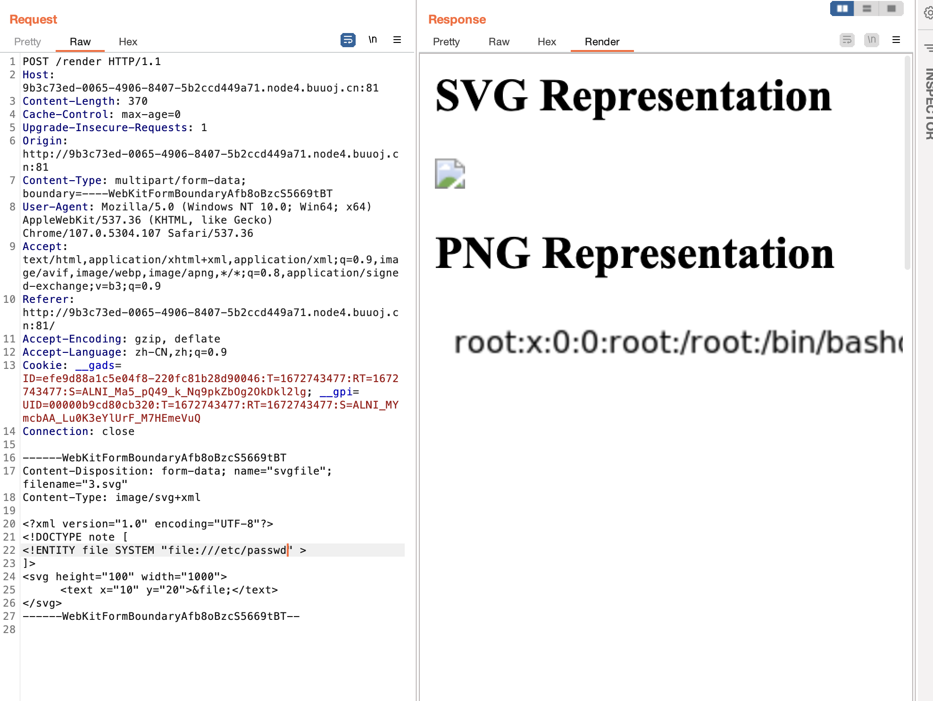Switch Response to Pretty tab

pos(446,42)
